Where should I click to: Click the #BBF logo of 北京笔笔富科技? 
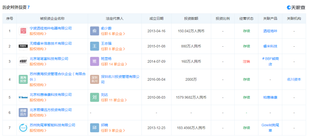click(x=23, y=61)
